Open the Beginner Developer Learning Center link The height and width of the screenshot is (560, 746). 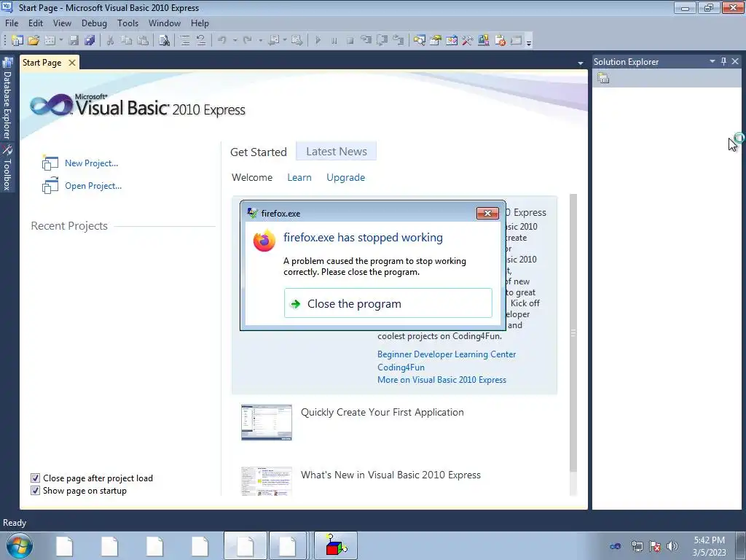pos(447,354)
